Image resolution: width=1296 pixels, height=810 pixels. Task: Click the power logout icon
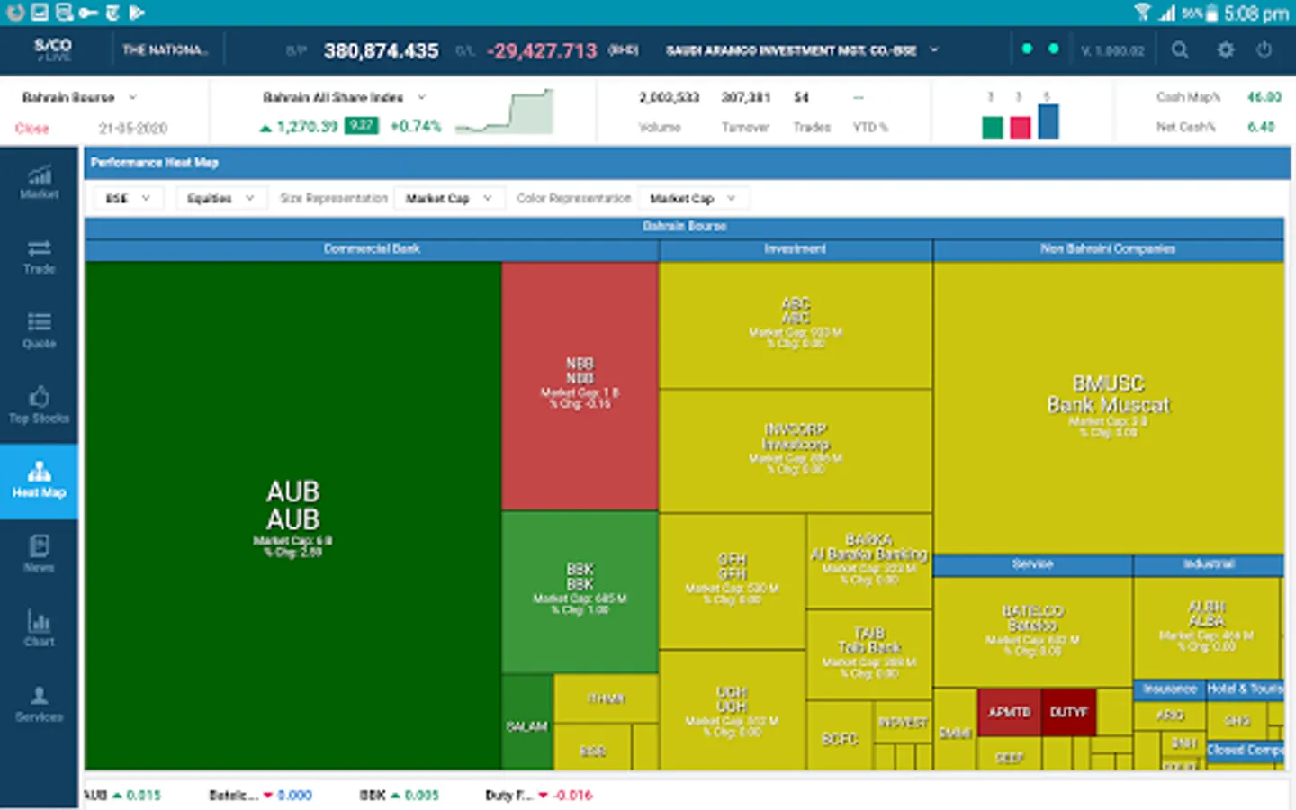click(1264, 50)
